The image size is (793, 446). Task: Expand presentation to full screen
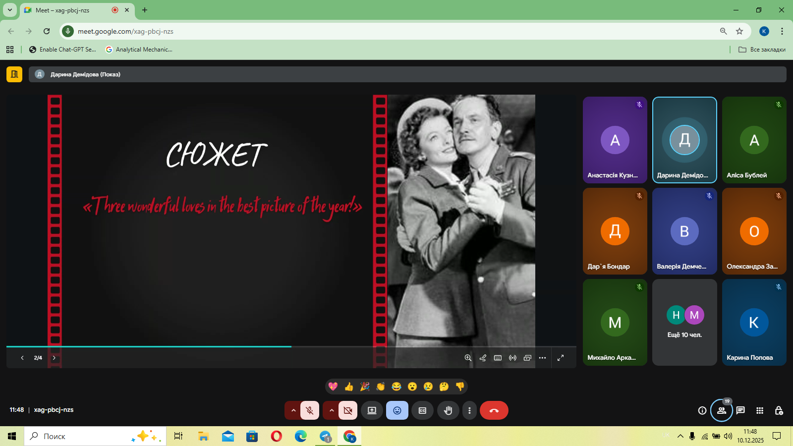coord(561,358)
